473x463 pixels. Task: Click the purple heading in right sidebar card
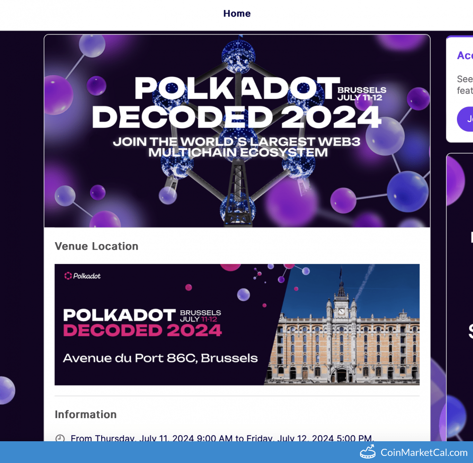[464, 55]
